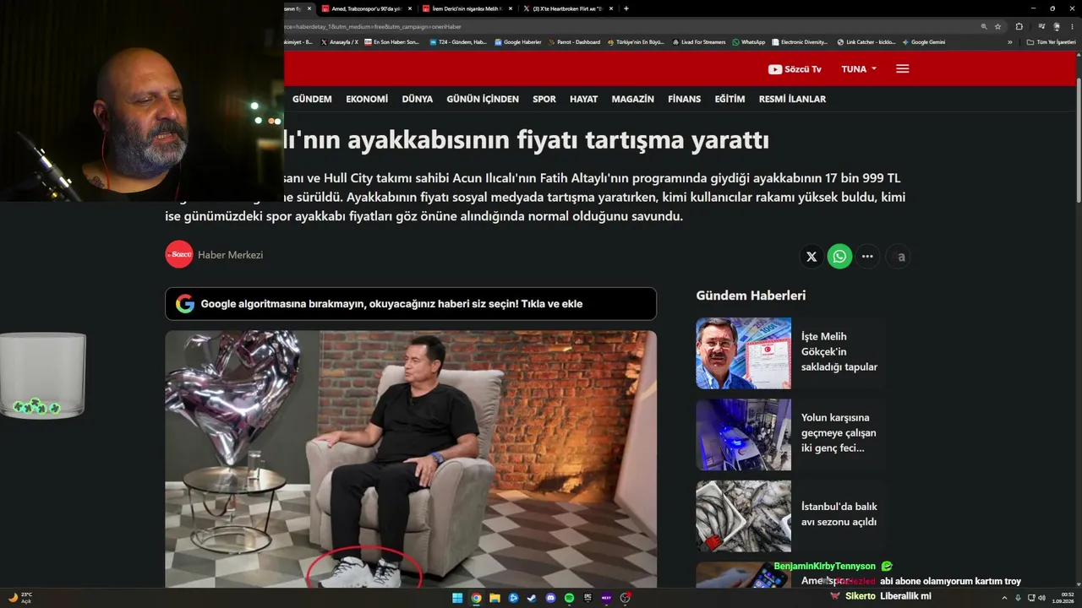The height and width of the screenshot is (608, 1082).
Task: Open Melih Gökçek news thumbnail
Action: (744, 353)
